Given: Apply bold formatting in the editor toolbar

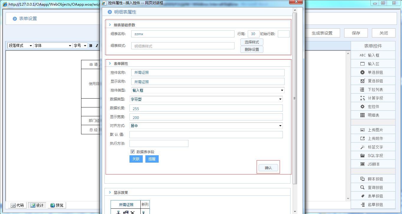Looking at the screenshot, I should tap(91, 45).
